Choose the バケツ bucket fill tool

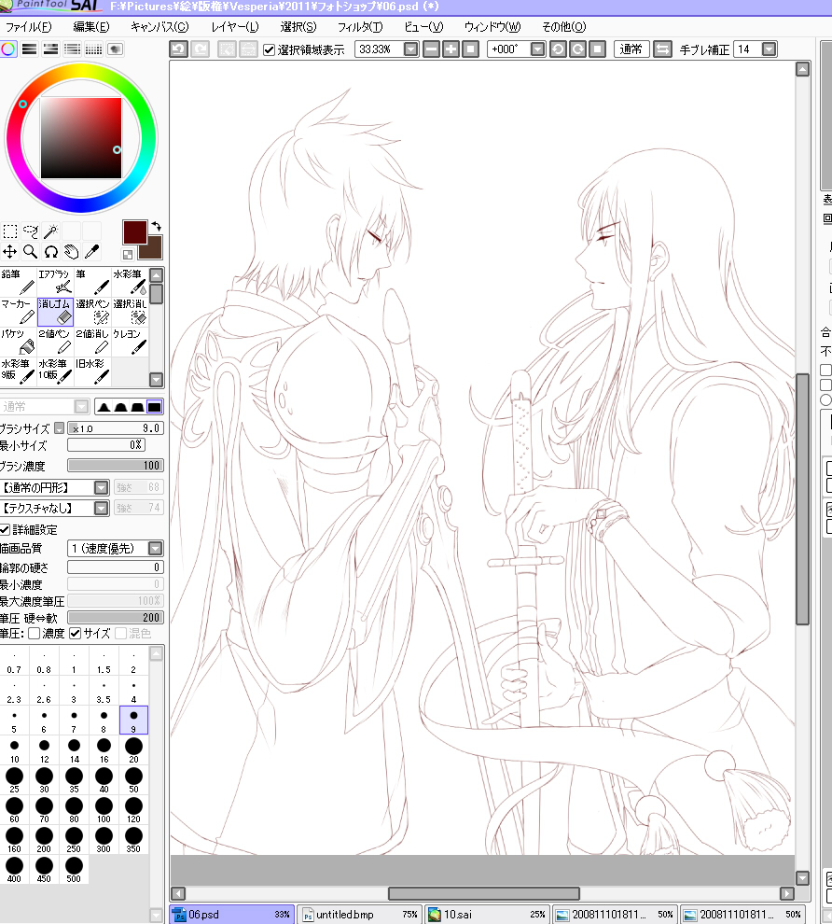click(19, 342)
